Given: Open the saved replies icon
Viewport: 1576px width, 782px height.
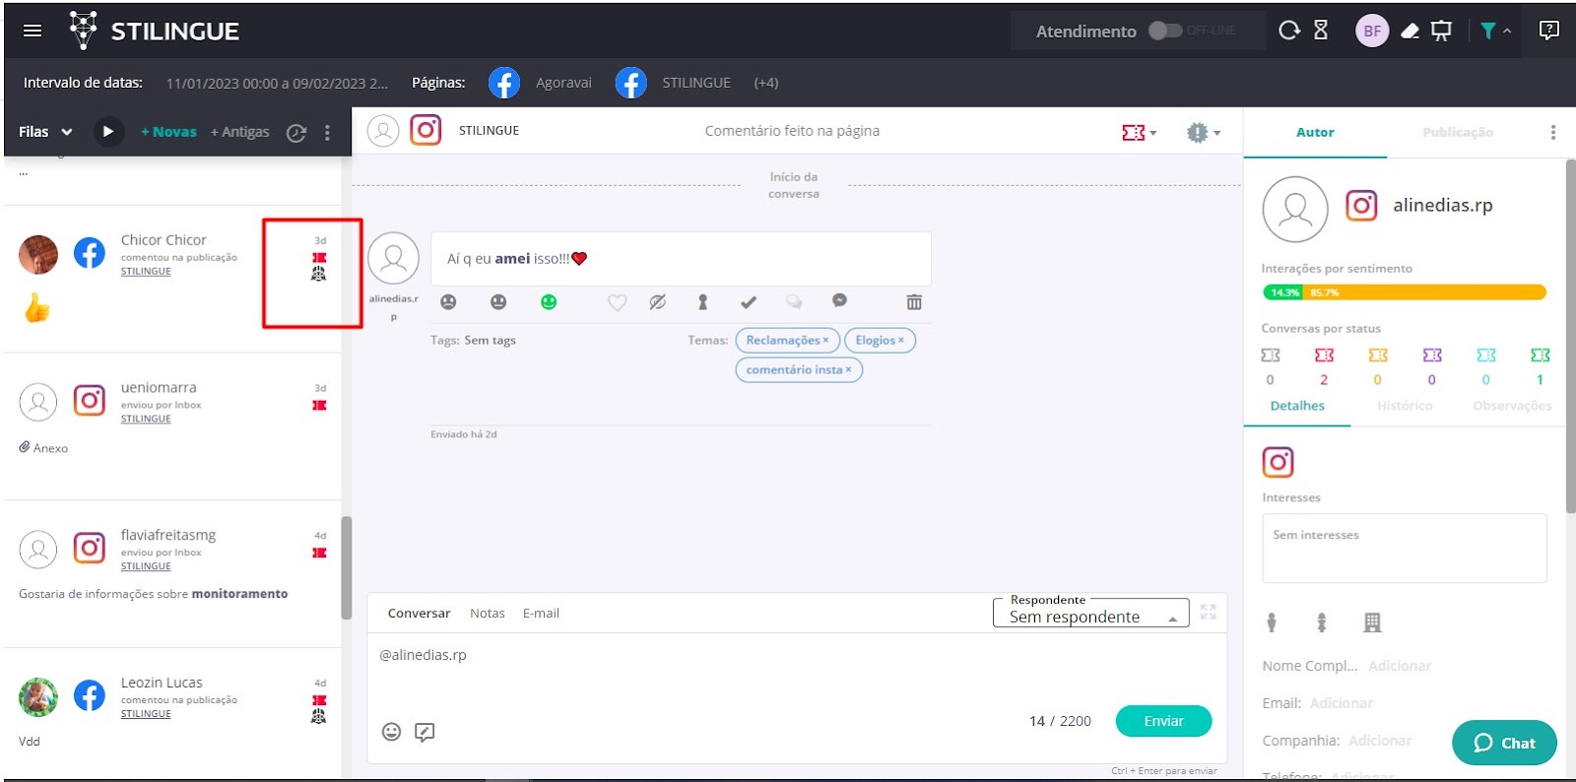Looking at the screenshot, I should click(425, 732).
